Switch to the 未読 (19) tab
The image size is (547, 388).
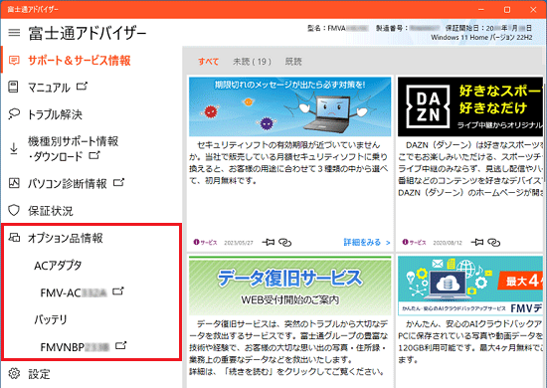tap(252, 62)
